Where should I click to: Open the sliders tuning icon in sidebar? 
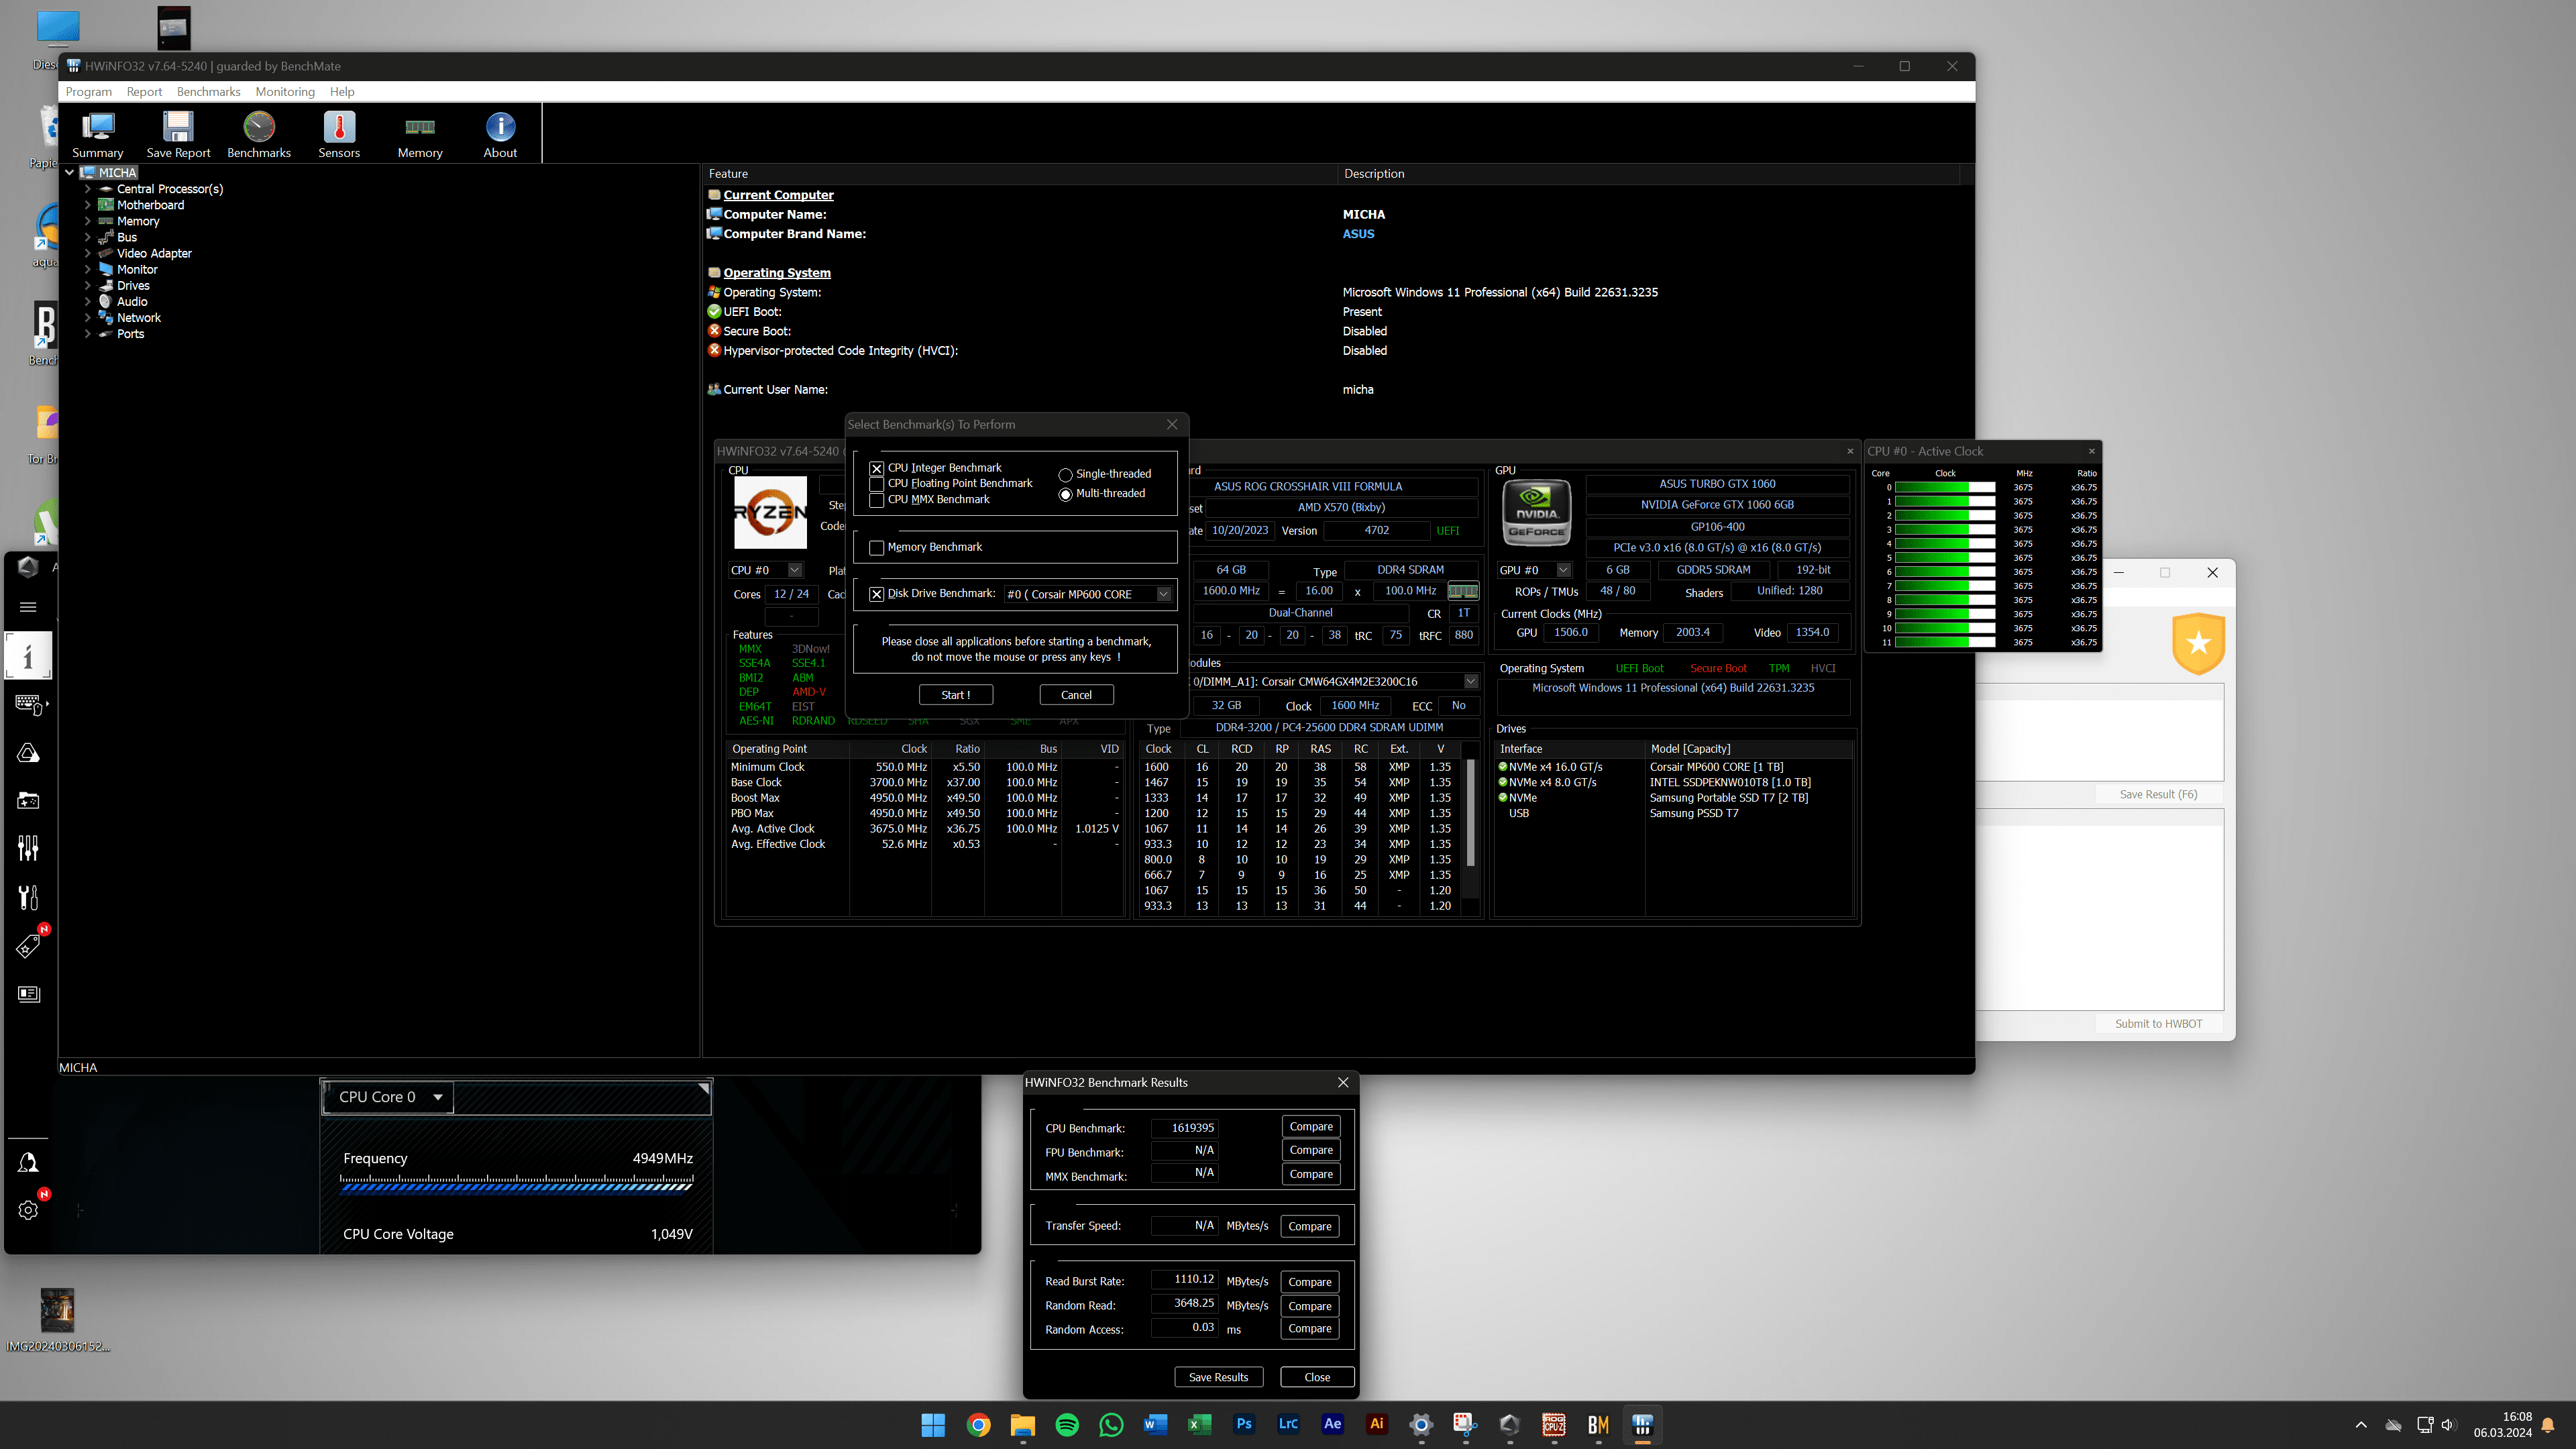(28, 848)
